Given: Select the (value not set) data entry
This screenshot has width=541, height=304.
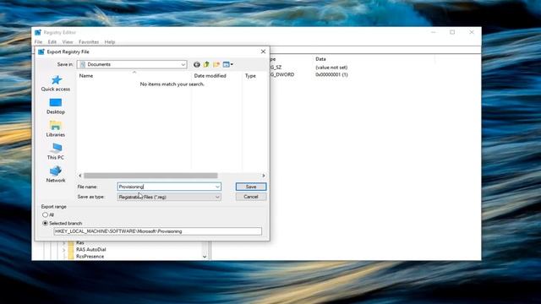Looking at the screenshot, I should 331,68.
